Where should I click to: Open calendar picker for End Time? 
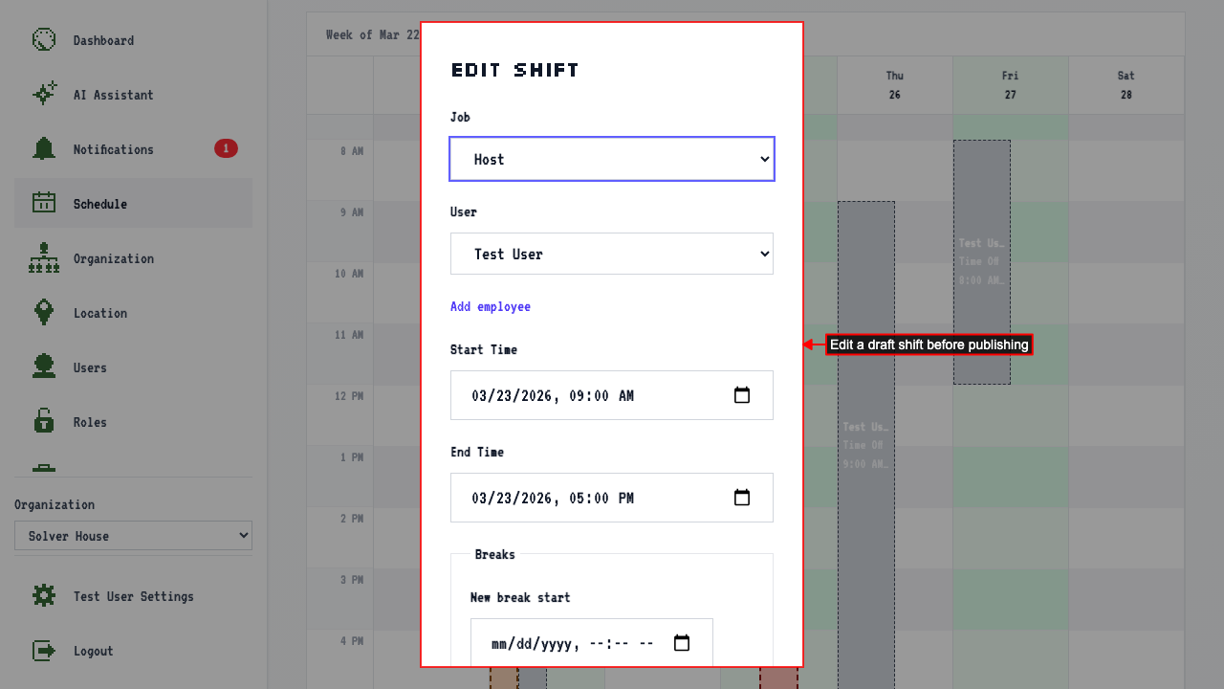742,498
